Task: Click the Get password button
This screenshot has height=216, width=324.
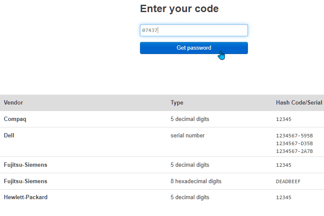Action: pos(194,48)
